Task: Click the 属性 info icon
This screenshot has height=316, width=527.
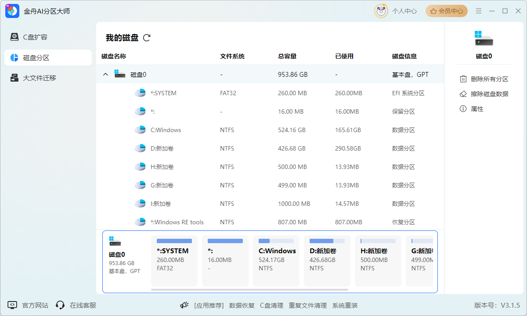Action: pos(463,109)
